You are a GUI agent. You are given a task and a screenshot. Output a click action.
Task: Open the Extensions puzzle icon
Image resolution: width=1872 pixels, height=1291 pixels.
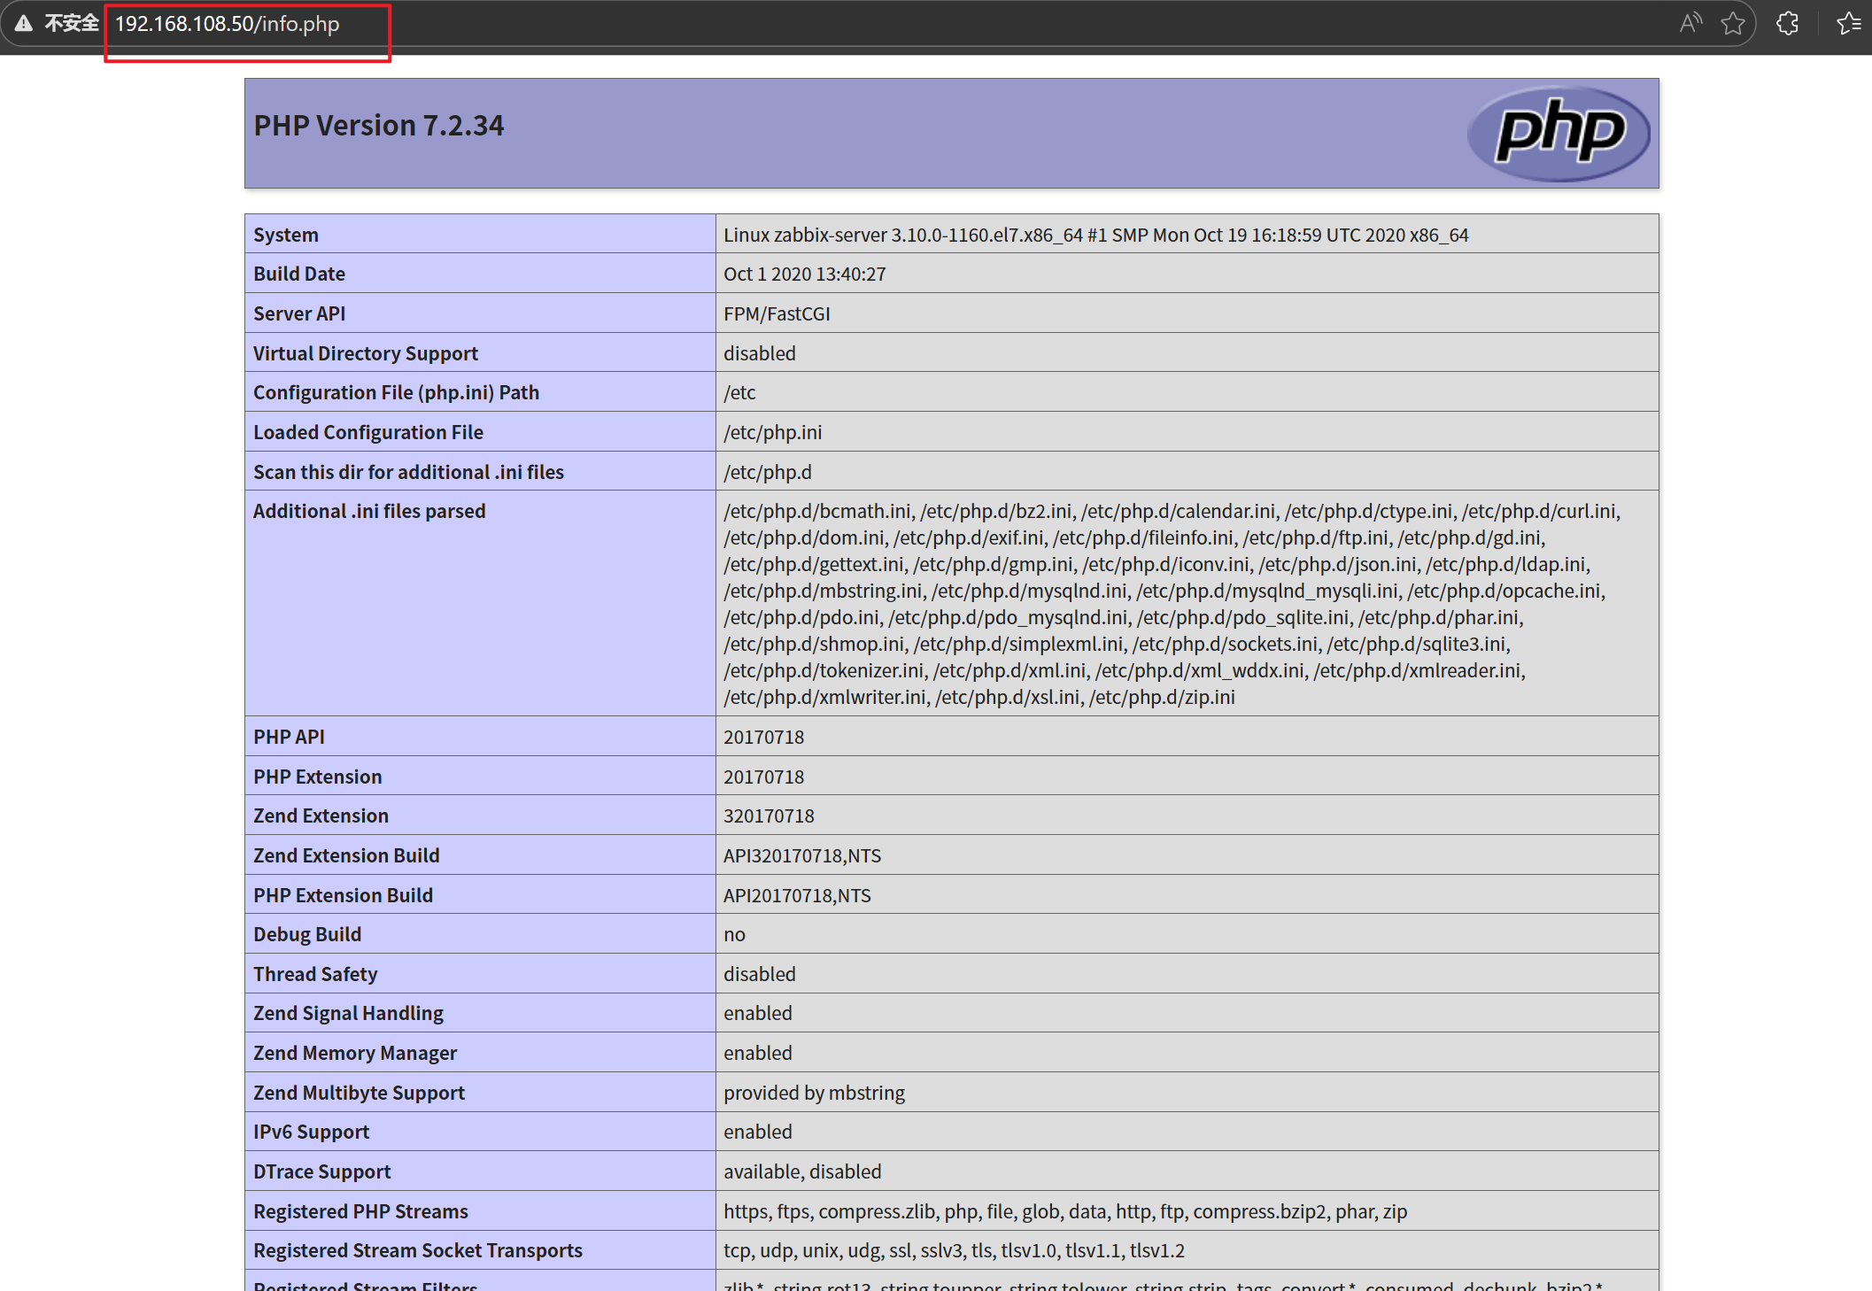coord(1788,24)
